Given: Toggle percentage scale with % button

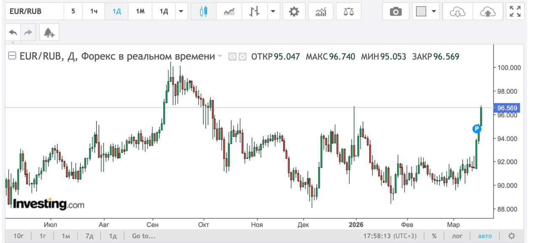Looking at the screenshot, I should pyautogui.click(x=434, y=236).
